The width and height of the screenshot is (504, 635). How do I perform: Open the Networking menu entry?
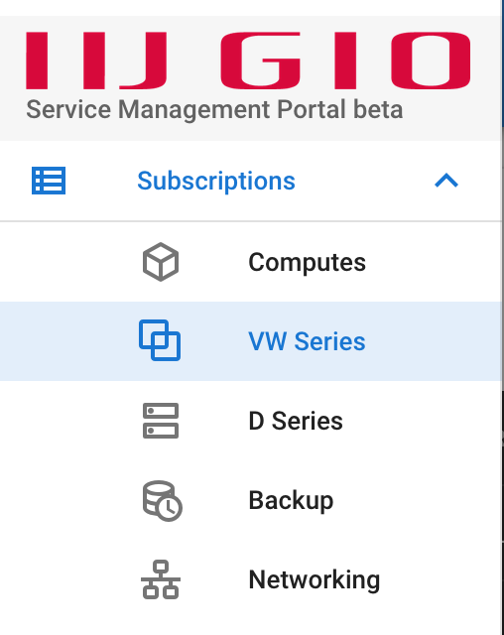click(x=315, y=579)
